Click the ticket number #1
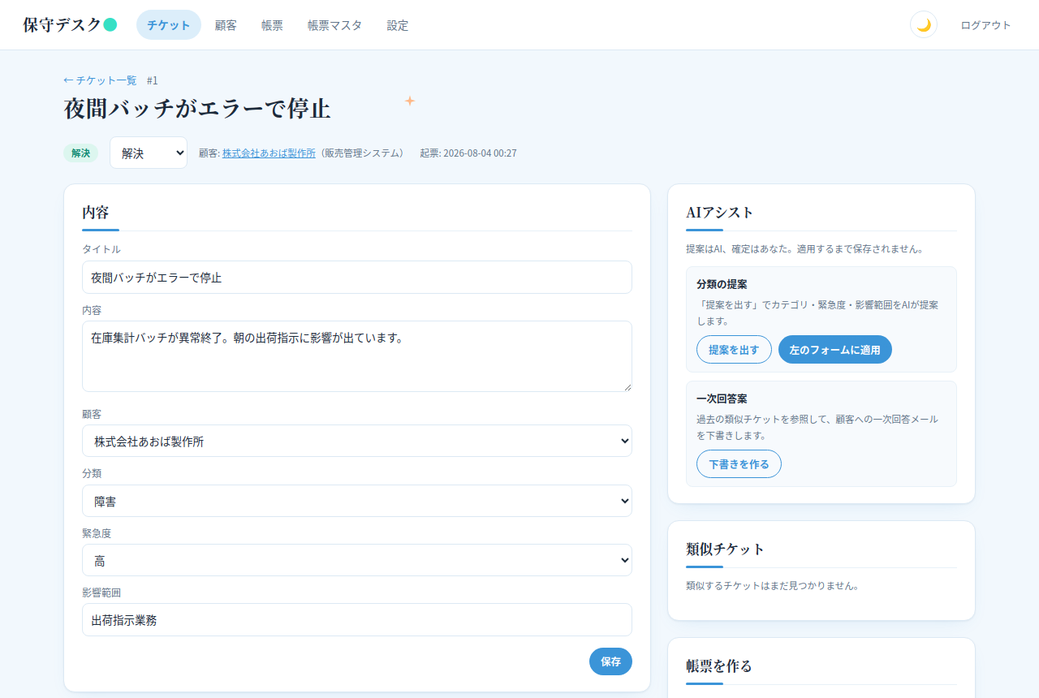The width and height of the screenshot is (1039, 698). [153, 80]
